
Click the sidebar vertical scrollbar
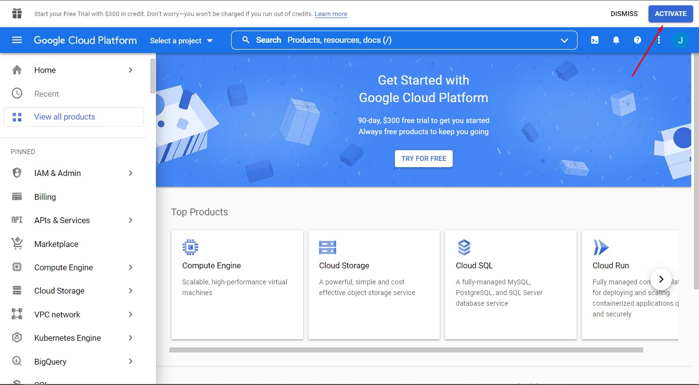tap(153, 76)
